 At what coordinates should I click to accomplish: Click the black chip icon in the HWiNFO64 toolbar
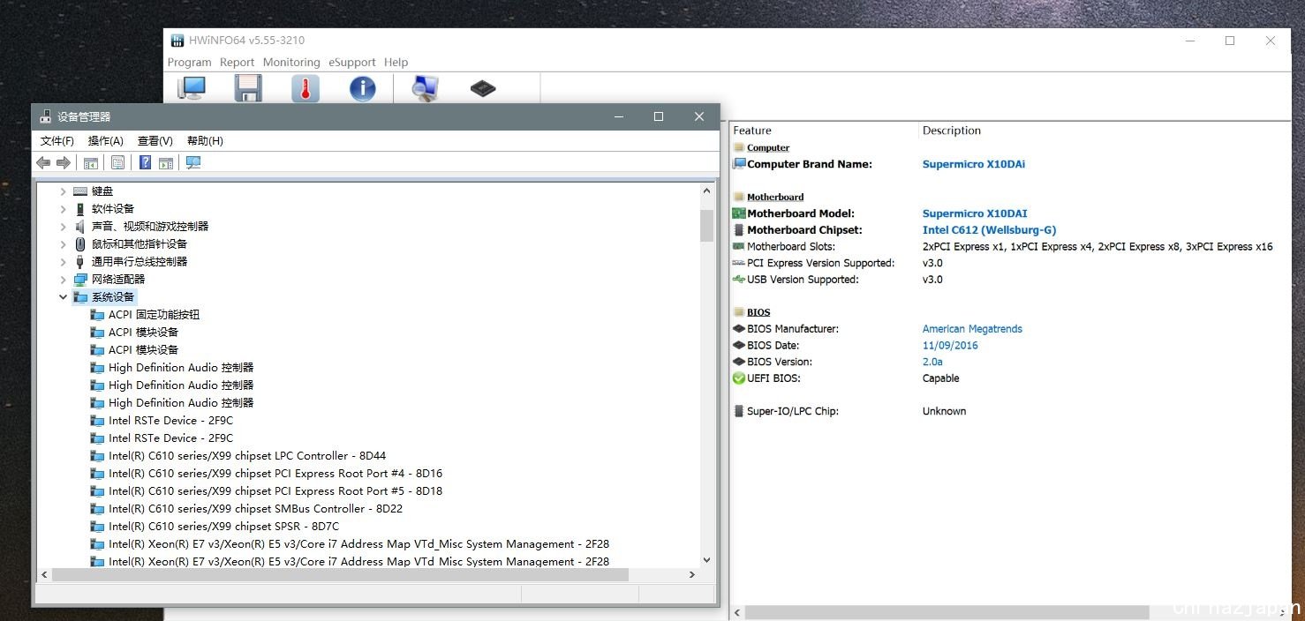point(483,88)
